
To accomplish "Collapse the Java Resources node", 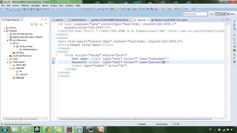I will (7, 40).
